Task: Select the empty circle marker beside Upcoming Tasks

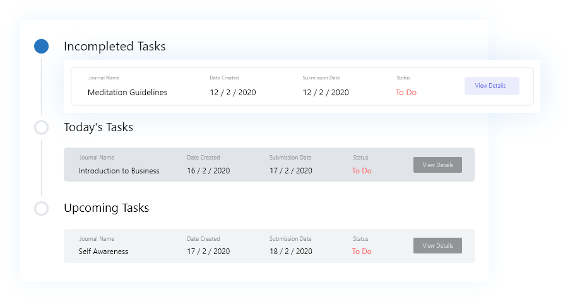Action: pos(41,208)
